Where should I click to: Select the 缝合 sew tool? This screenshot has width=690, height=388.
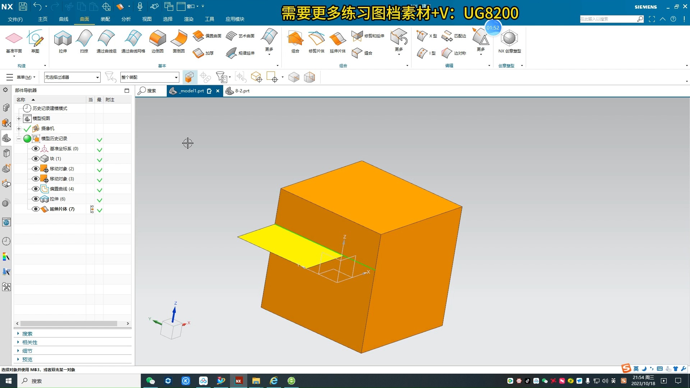pyautogui.click(x=362, y=53)
